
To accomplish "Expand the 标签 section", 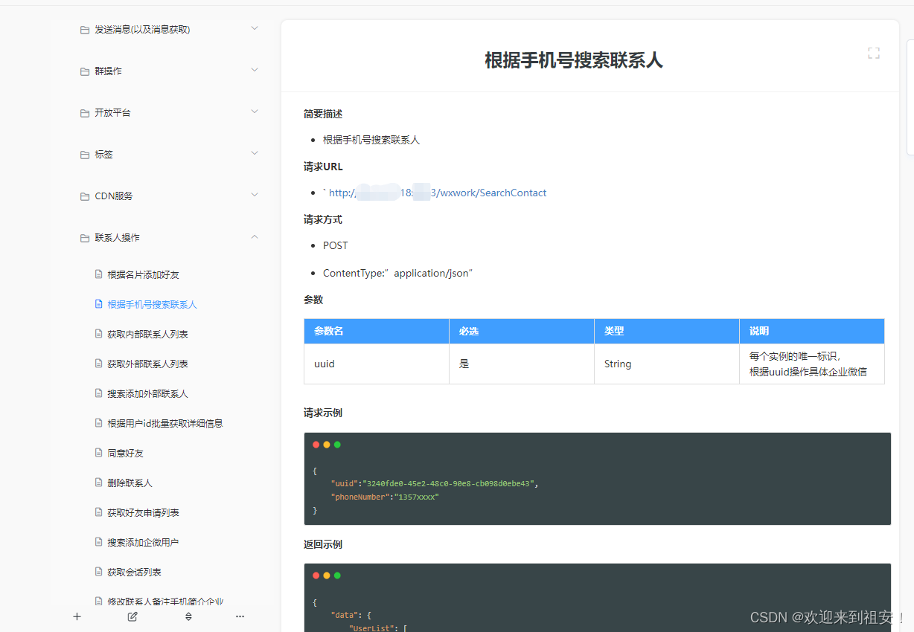I will coord(255,154).
